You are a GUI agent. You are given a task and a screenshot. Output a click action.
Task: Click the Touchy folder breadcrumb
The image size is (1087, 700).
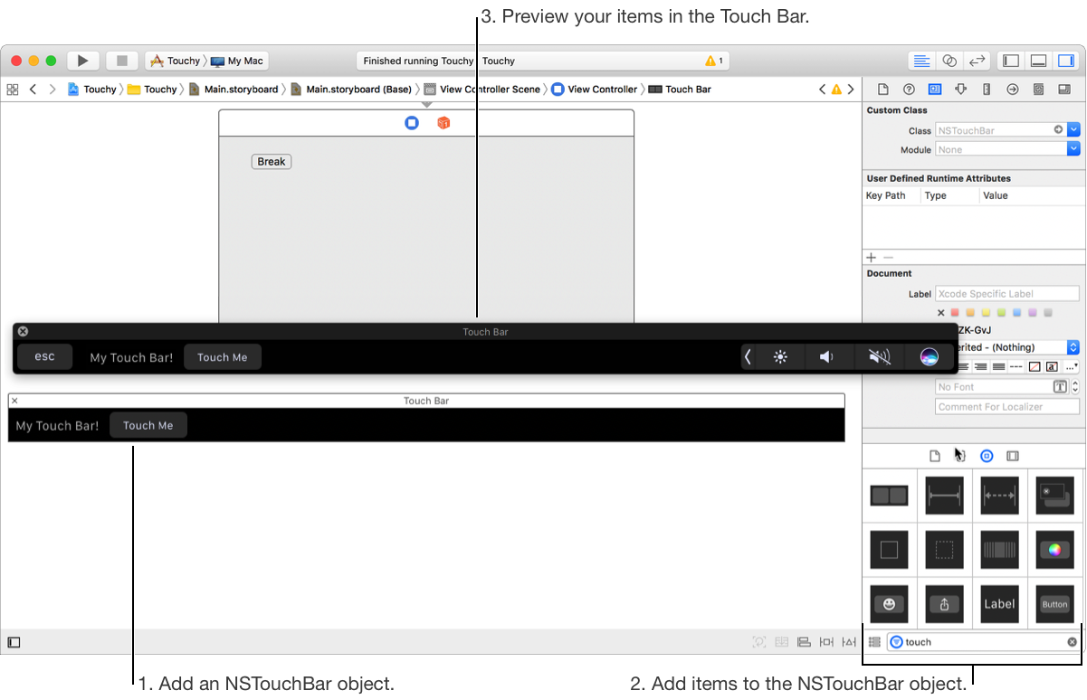[x=152, y=90]
